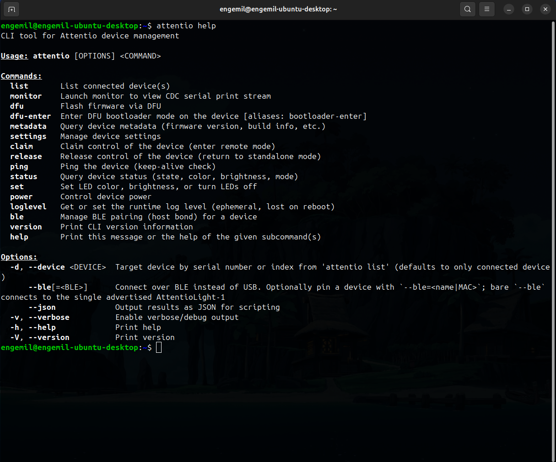Click the 'Commands:' heading
This screenshot has height=462, width=556.
(x=22, y=76)
